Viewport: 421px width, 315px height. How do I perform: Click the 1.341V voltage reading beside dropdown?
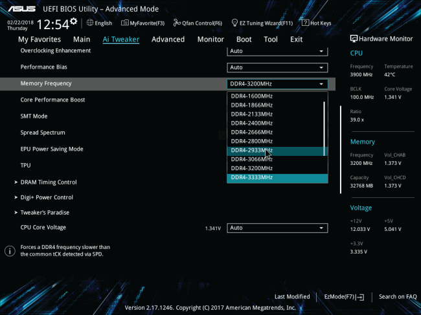(213, 228)
